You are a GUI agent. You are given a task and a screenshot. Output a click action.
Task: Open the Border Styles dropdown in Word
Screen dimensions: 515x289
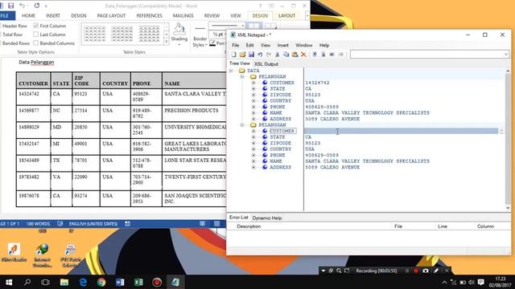pyautogui.click(x=200, y=38)
